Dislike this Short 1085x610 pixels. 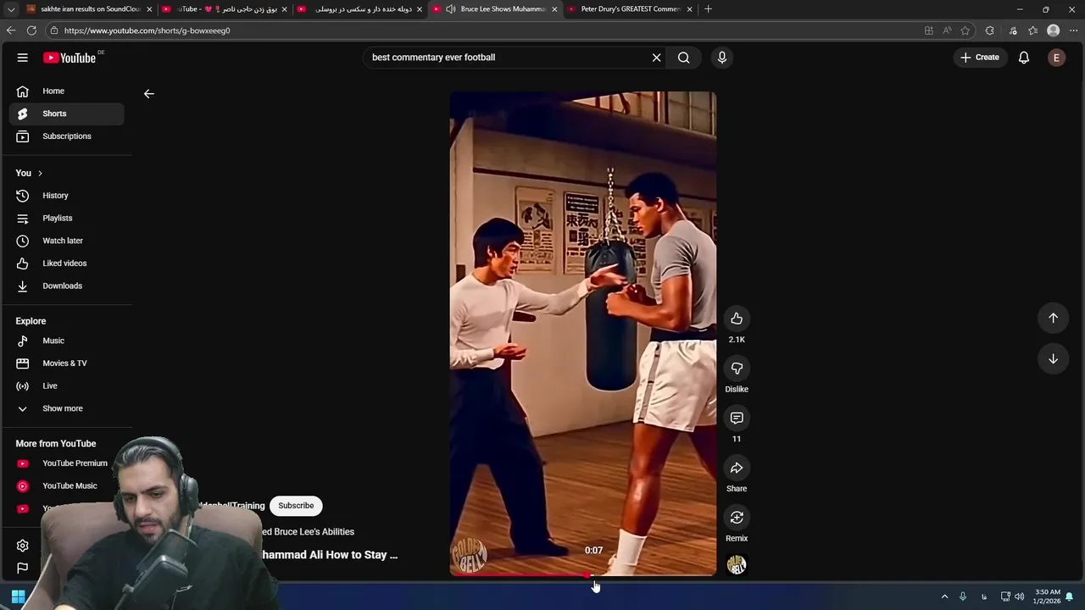737,369
